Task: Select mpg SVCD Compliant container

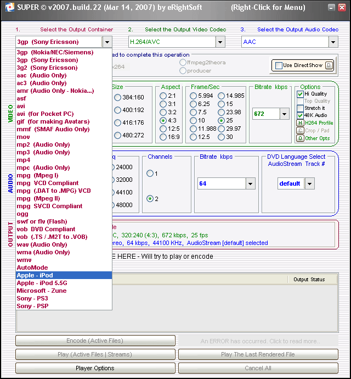Action: click(x=64, y=206)
